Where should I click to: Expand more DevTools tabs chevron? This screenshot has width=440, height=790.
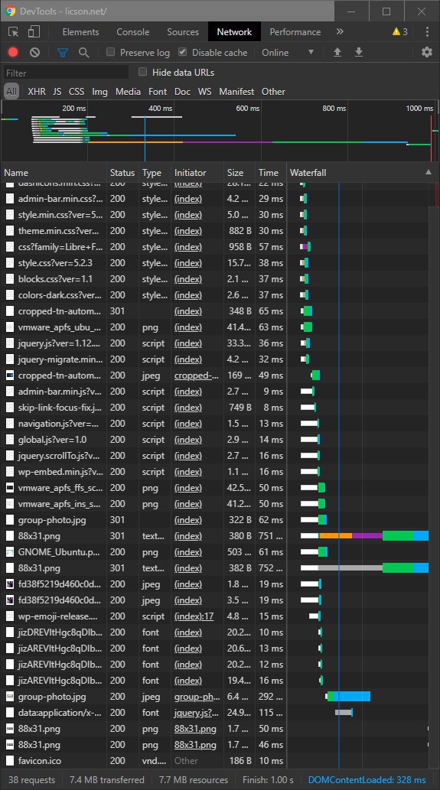coord(340,32)
